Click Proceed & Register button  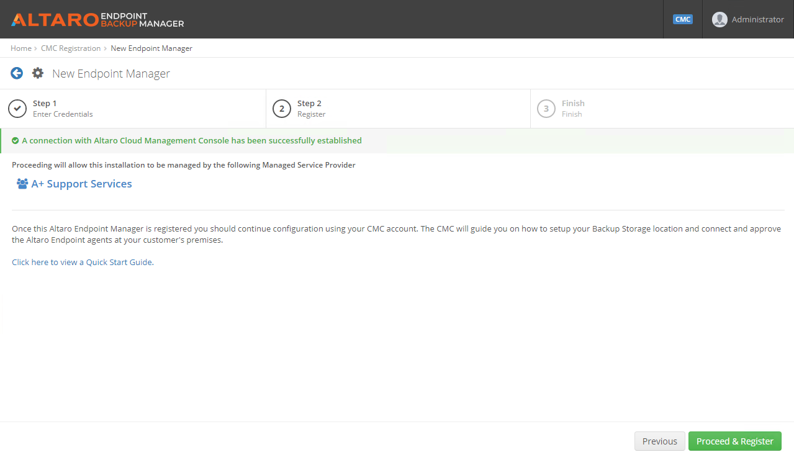point(735,441)
